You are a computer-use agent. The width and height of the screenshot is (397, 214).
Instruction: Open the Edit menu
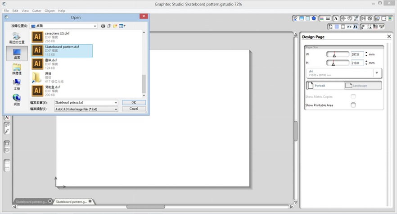[15, 11]
